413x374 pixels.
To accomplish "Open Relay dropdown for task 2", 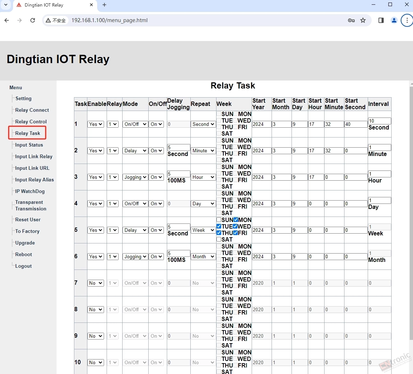I will tap(113, 151).
